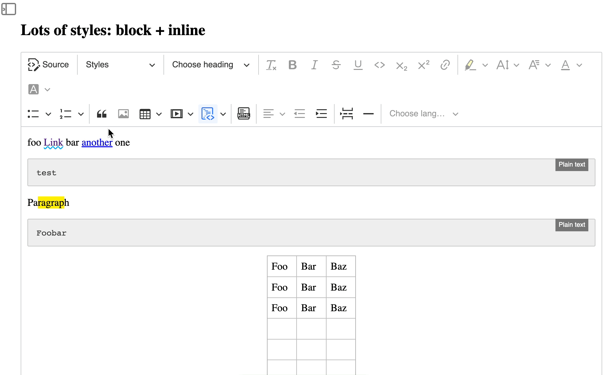This screenshot has height=375, width=608.
Task: Insert a block quote
Action: (x=102, y=113)
